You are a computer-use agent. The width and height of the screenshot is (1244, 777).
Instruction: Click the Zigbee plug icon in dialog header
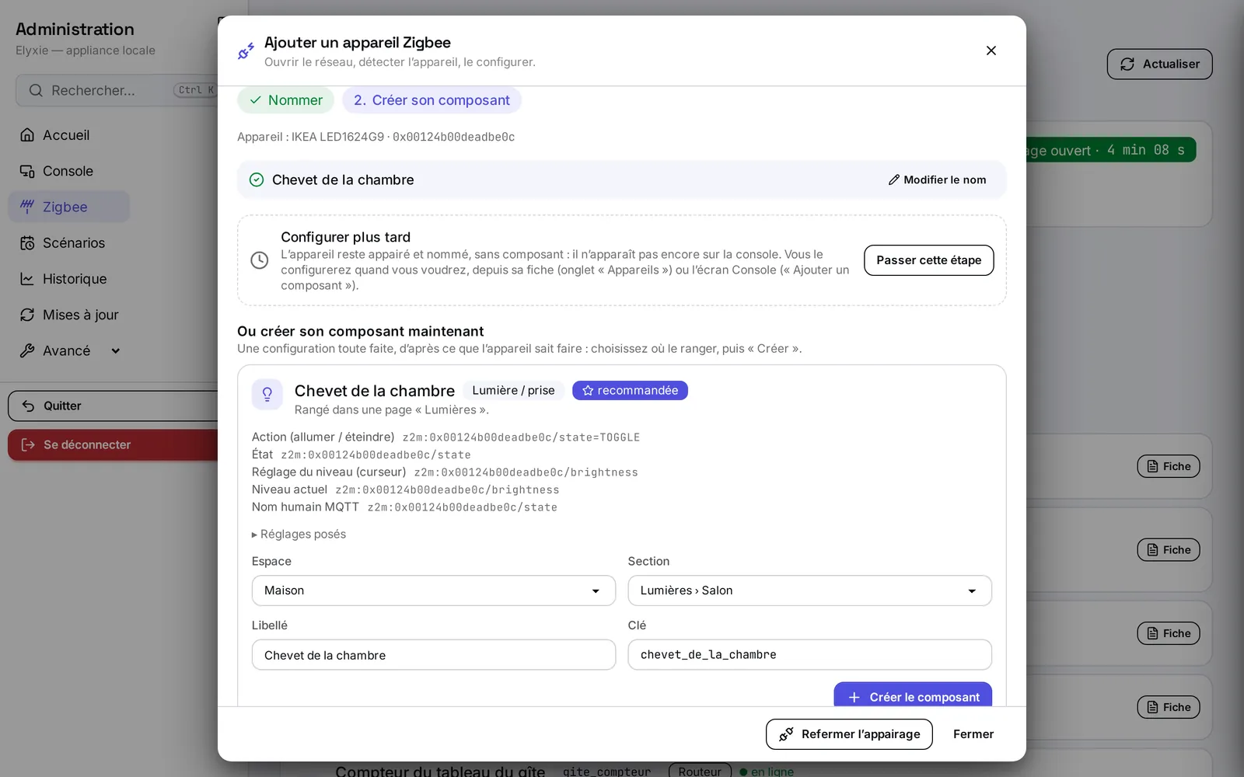(246, 51)
